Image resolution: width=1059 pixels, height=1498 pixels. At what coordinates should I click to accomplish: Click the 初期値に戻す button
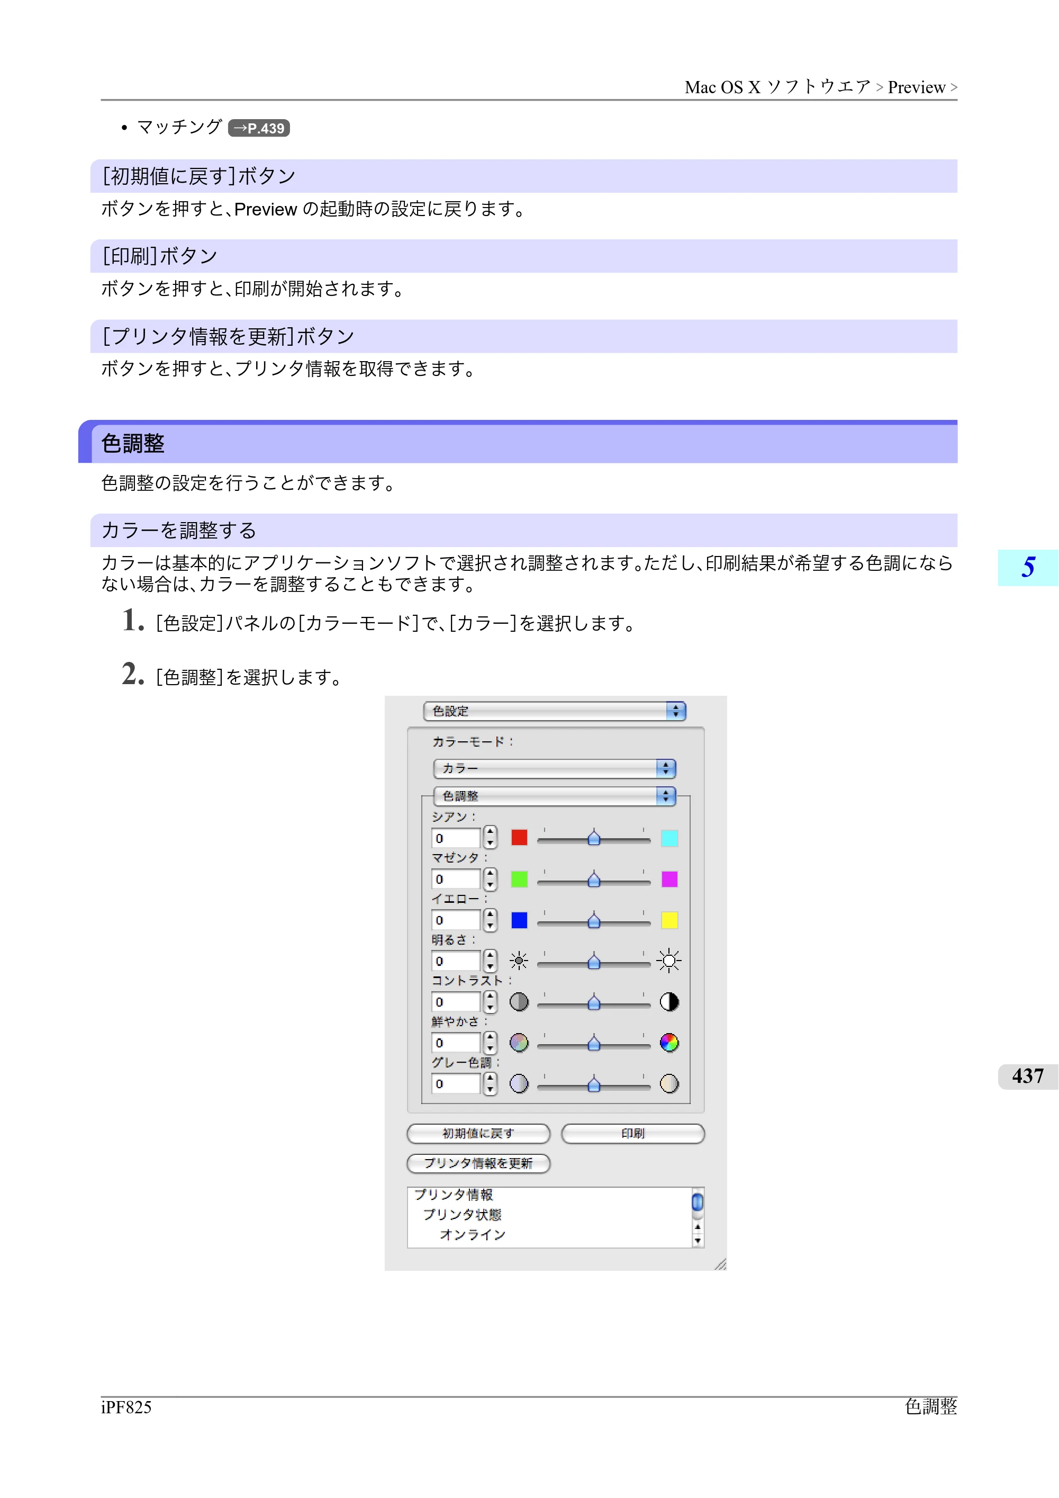point(478,1134)
